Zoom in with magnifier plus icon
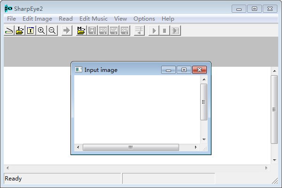The width and height of the screenshot is (282, 188). point(41,31)
